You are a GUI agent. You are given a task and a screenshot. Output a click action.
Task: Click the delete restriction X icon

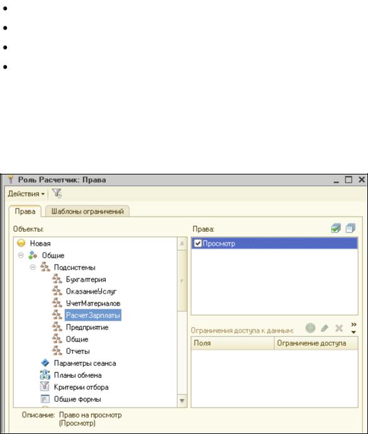tap(339, 328)
